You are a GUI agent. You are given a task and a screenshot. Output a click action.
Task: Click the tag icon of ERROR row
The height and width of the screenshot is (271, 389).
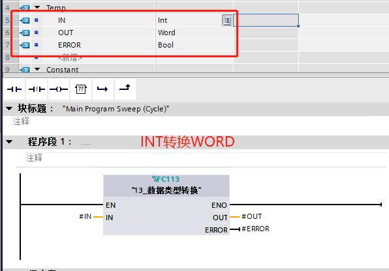coord(25,45)
